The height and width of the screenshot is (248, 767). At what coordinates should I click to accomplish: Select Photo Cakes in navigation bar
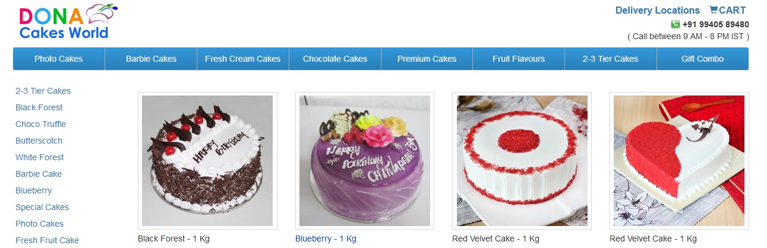[x=59, y=59]
